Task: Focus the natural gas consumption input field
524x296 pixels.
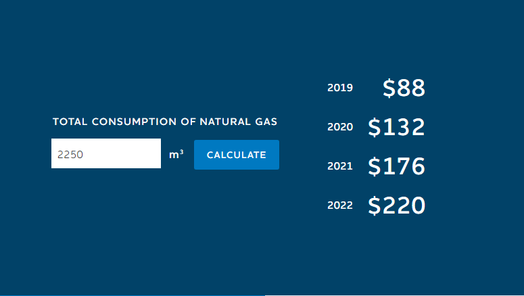Action: (x=106, y=154)
